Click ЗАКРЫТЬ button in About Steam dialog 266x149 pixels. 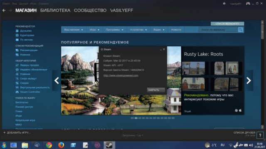click(156, 90)
